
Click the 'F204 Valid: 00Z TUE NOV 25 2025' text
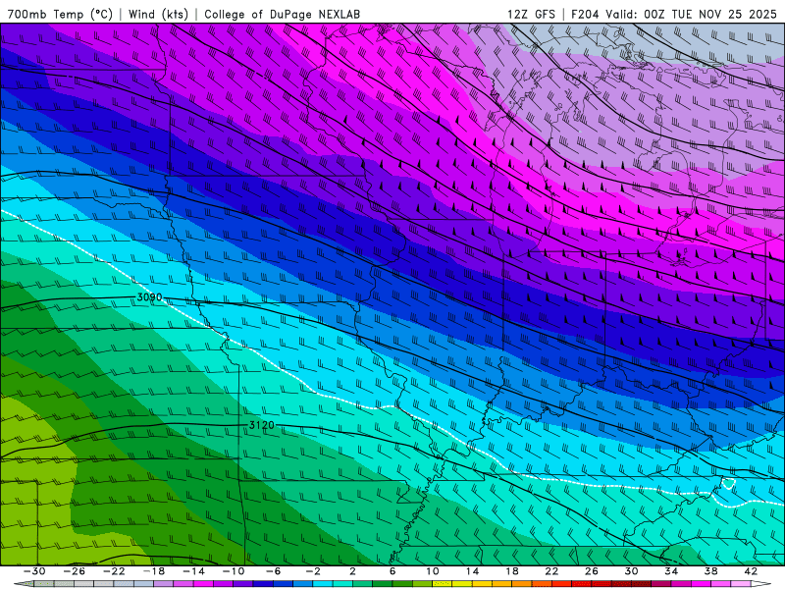[674, 14]
